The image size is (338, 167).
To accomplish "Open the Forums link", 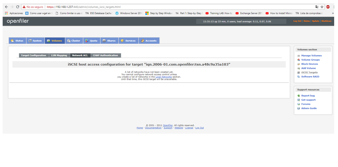I will pos(306,104).
